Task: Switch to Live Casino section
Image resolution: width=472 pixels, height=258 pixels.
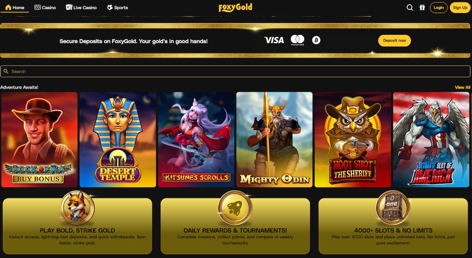Action: (x=81, y=8)
